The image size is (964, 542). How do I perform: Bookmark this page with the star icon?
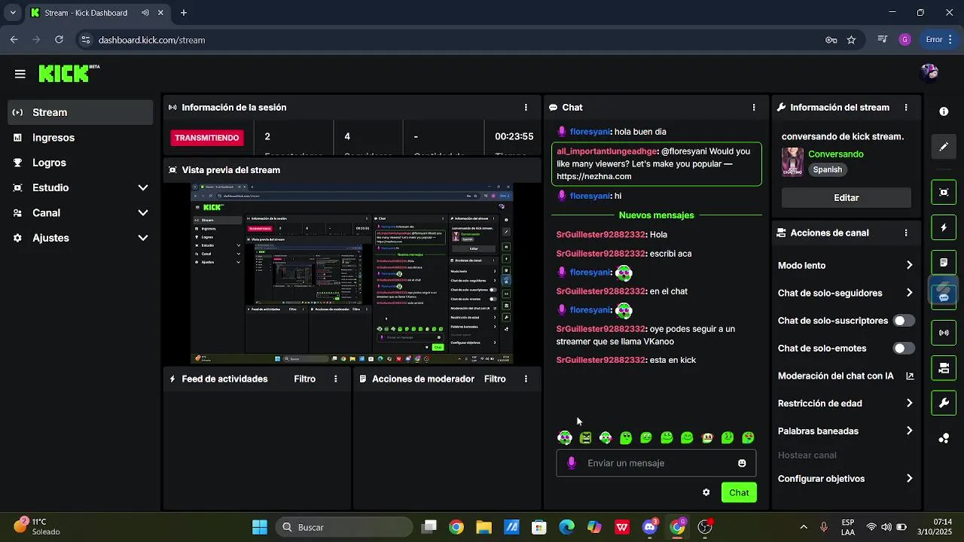point(851,40)
